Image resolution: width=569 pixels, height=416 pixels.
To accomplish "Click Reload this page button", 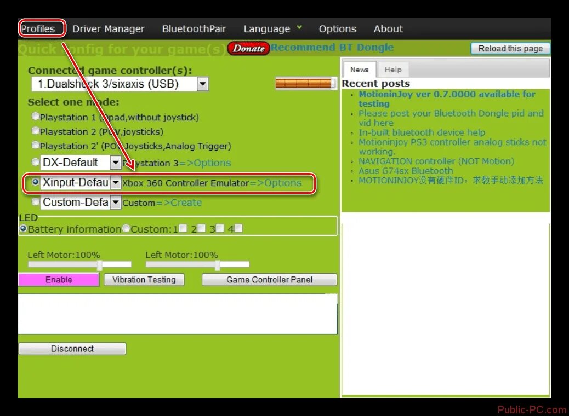I will click(x=510, y=48).
